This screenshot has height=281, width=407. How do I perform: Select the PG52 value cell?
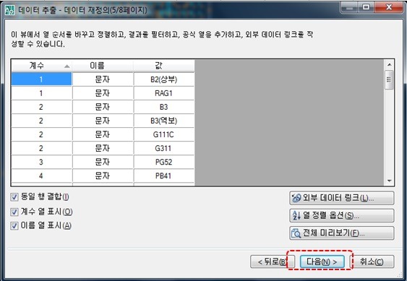pos(164,162)
